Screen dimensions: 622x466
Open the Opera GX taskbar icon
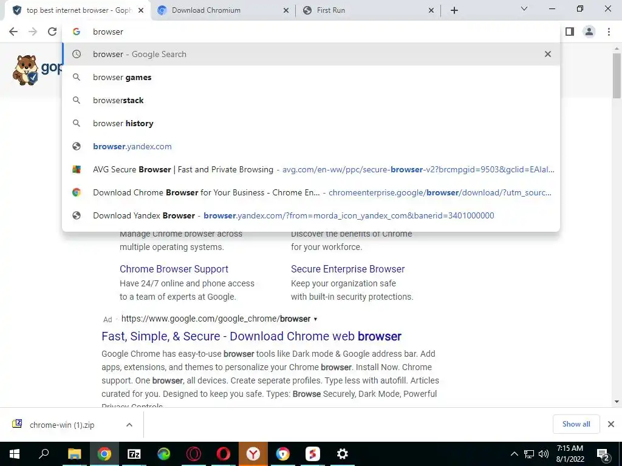[x=194, y=454]
